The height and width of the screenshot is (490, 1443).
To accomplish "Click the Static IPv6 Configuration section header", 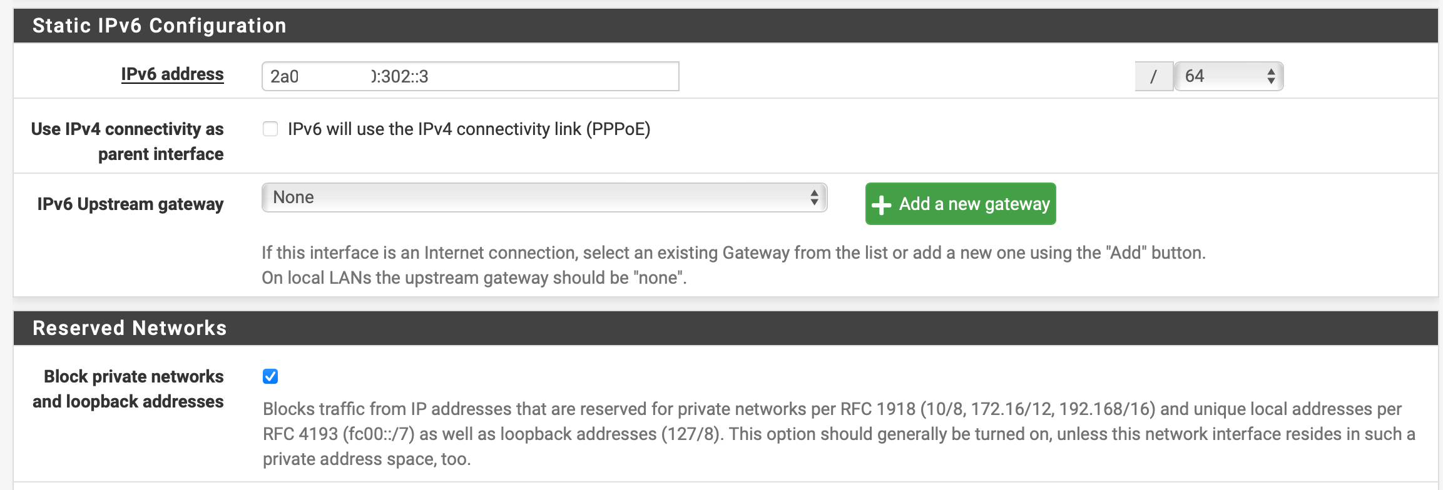I will [x=159, y=26].
